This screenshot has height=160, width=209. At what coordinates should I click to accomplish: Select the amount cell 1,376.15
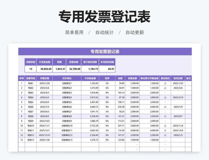click(90, 140)
